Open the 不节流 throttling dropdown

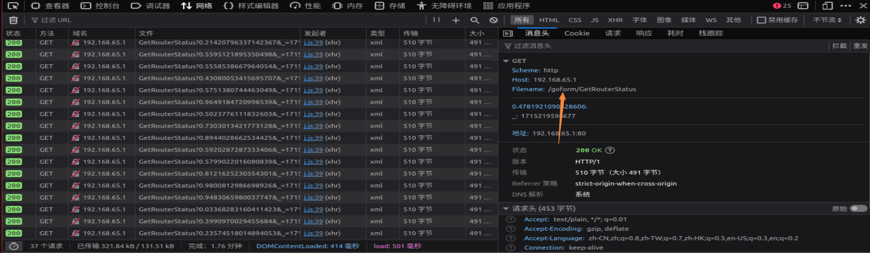pyautogui.click(x=827, y=20)
